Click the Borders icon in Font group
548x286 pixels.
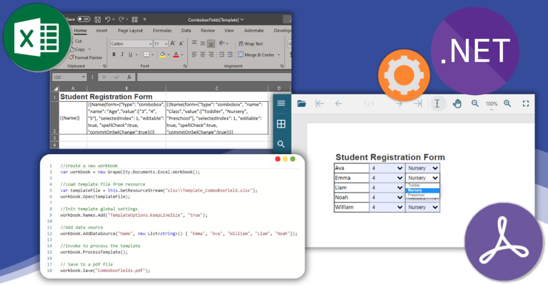tap(146, 54)
